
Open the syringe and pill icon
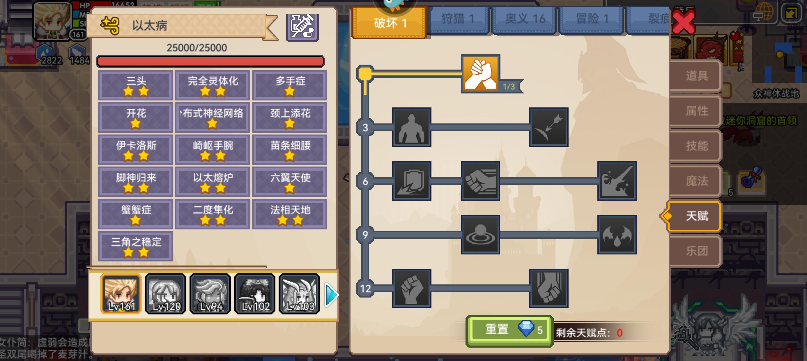click(x=302, y=26)
